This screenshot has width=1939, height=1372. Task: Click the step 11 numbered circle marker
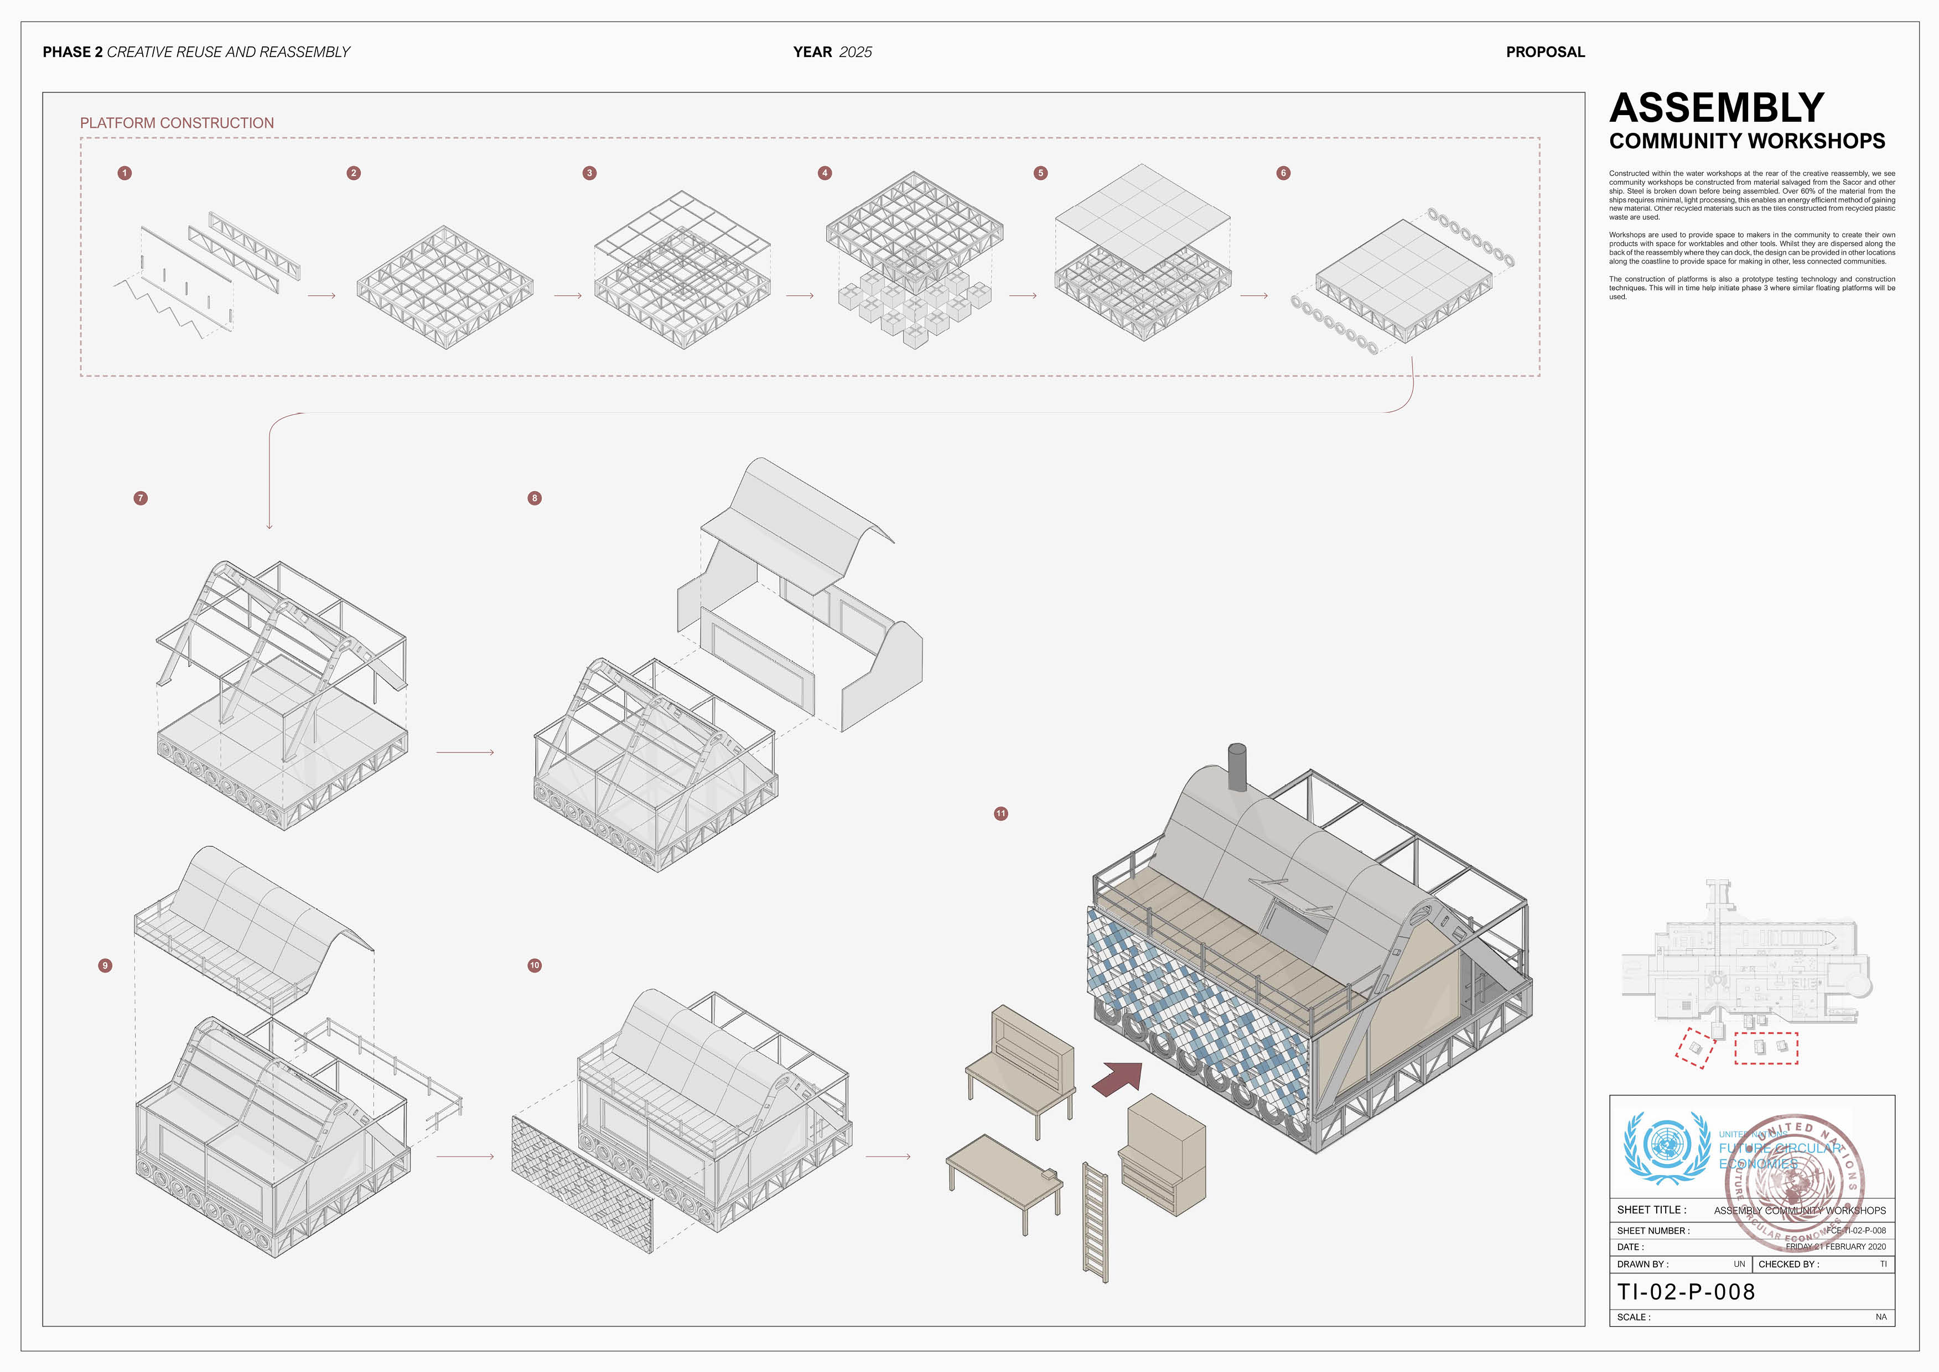1000,814
